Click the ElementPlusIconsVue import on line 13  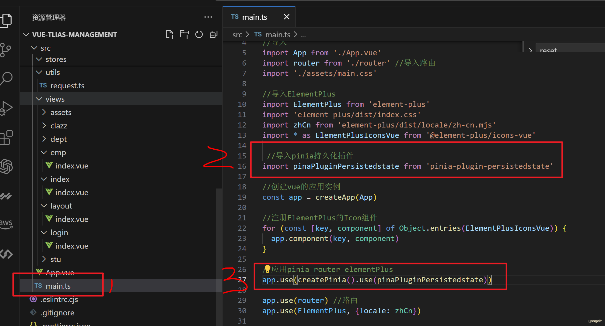(399, 135)
